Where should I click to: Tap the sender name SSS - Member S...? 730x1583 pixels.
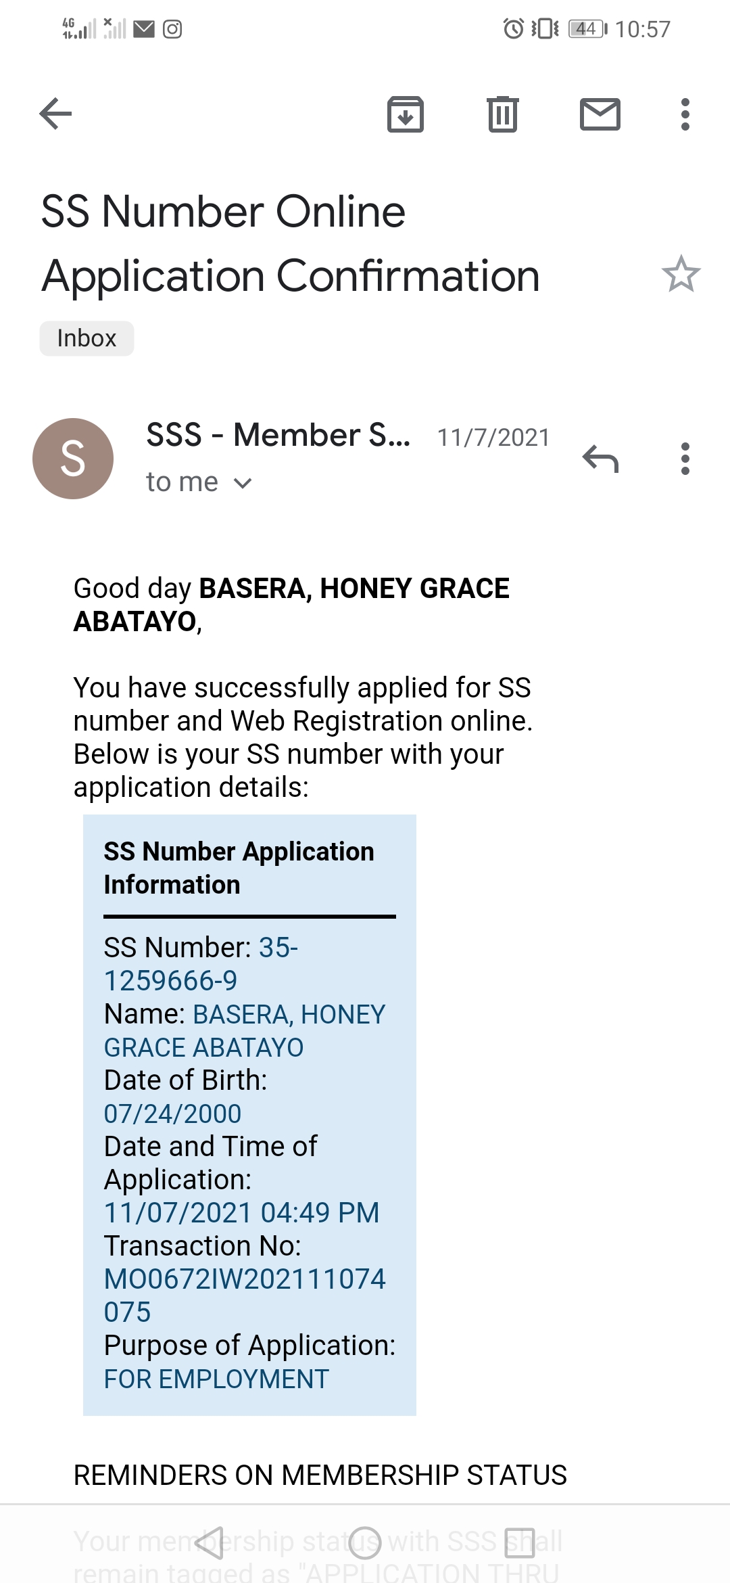click(278, 435)
